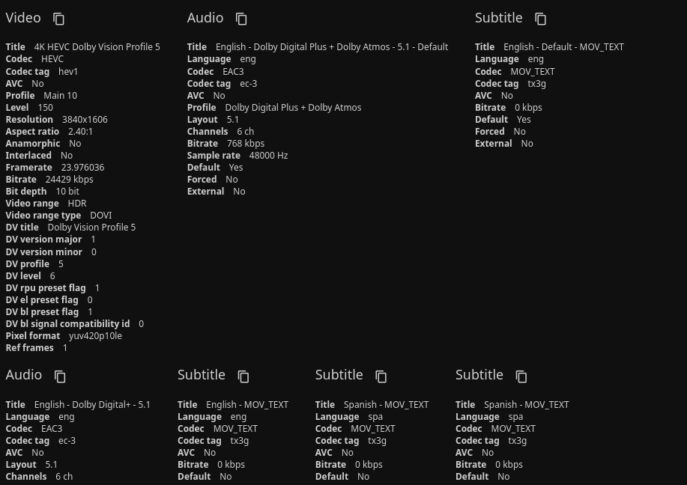687x485 pixels.
Task: Copy the non-default English subtitle info
Action: point(243,376)
